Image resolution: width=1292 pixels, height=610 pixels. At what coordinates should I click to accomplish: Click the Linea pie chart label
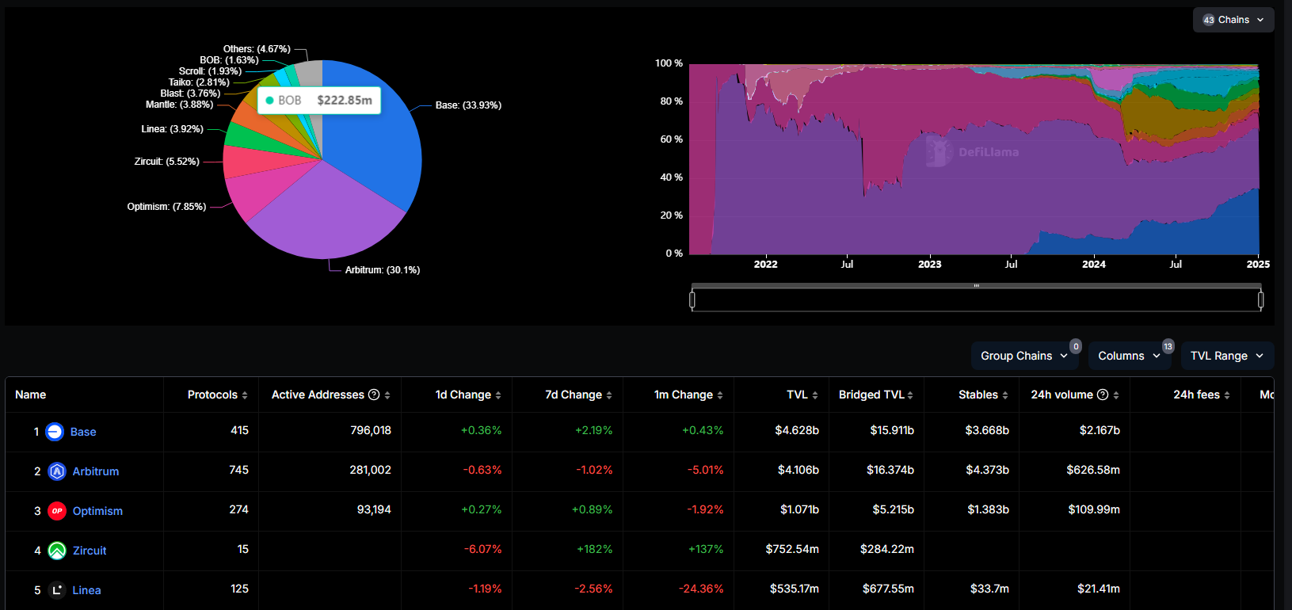click(x=172, y=129)
